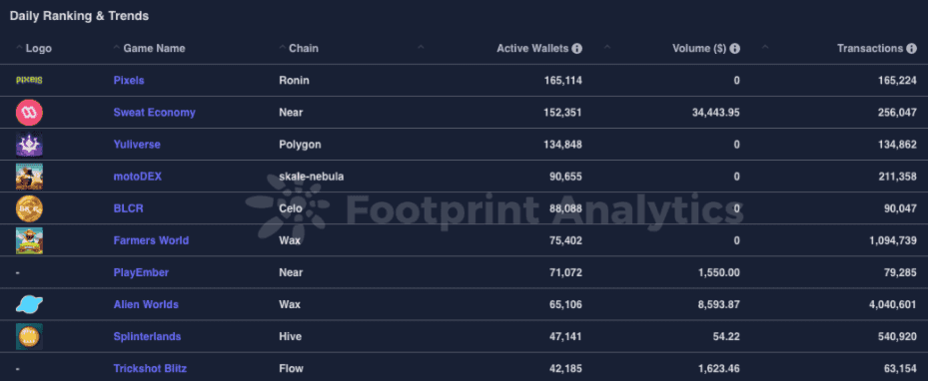
Task: Sort table by Game Name column
Action: pos(154,49)
